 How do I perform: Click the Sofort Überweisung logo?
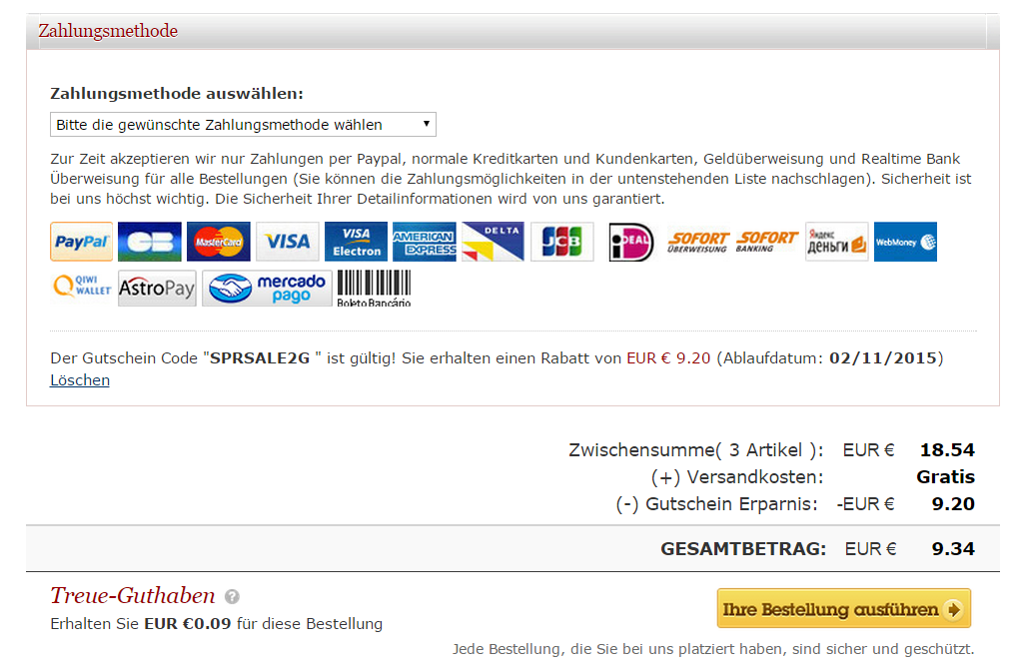(697, 242)
